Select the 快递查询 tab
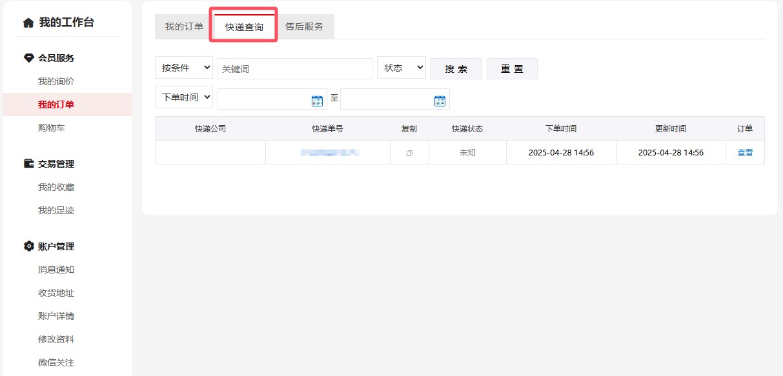783x376 pixels. click(x=244, y=27)
